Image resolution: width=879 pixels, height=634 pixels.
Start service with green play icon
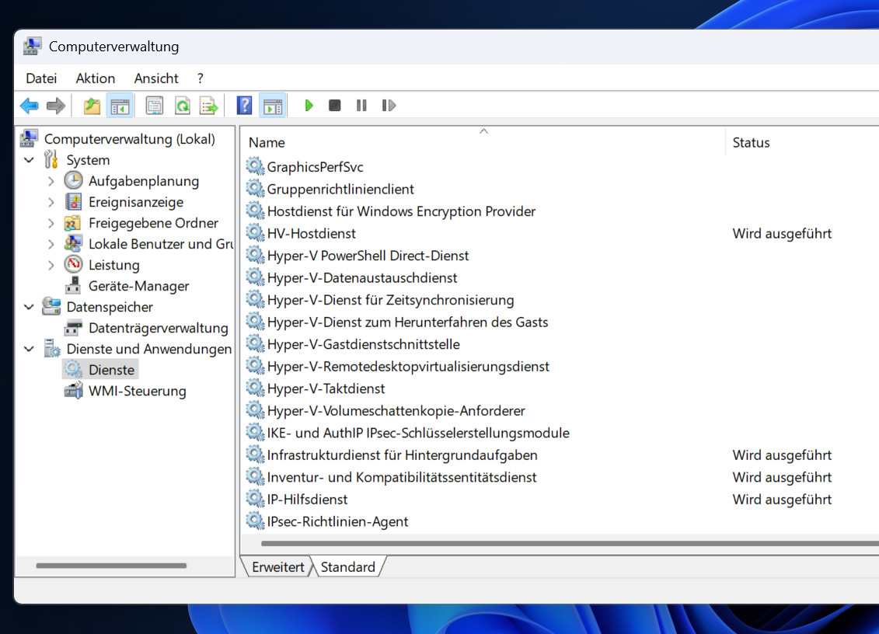click(309, 106)
